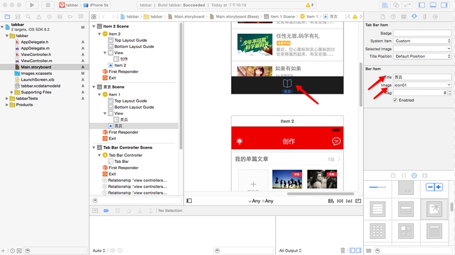Open the Breakpoint navigator icon
Viewport: 455px width, 255px height.
[x=70, y=17]
